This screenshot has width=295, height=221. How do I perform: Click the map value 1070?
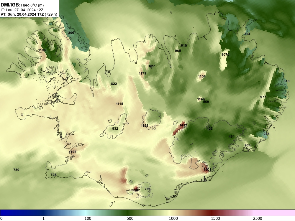coord(225,55)
